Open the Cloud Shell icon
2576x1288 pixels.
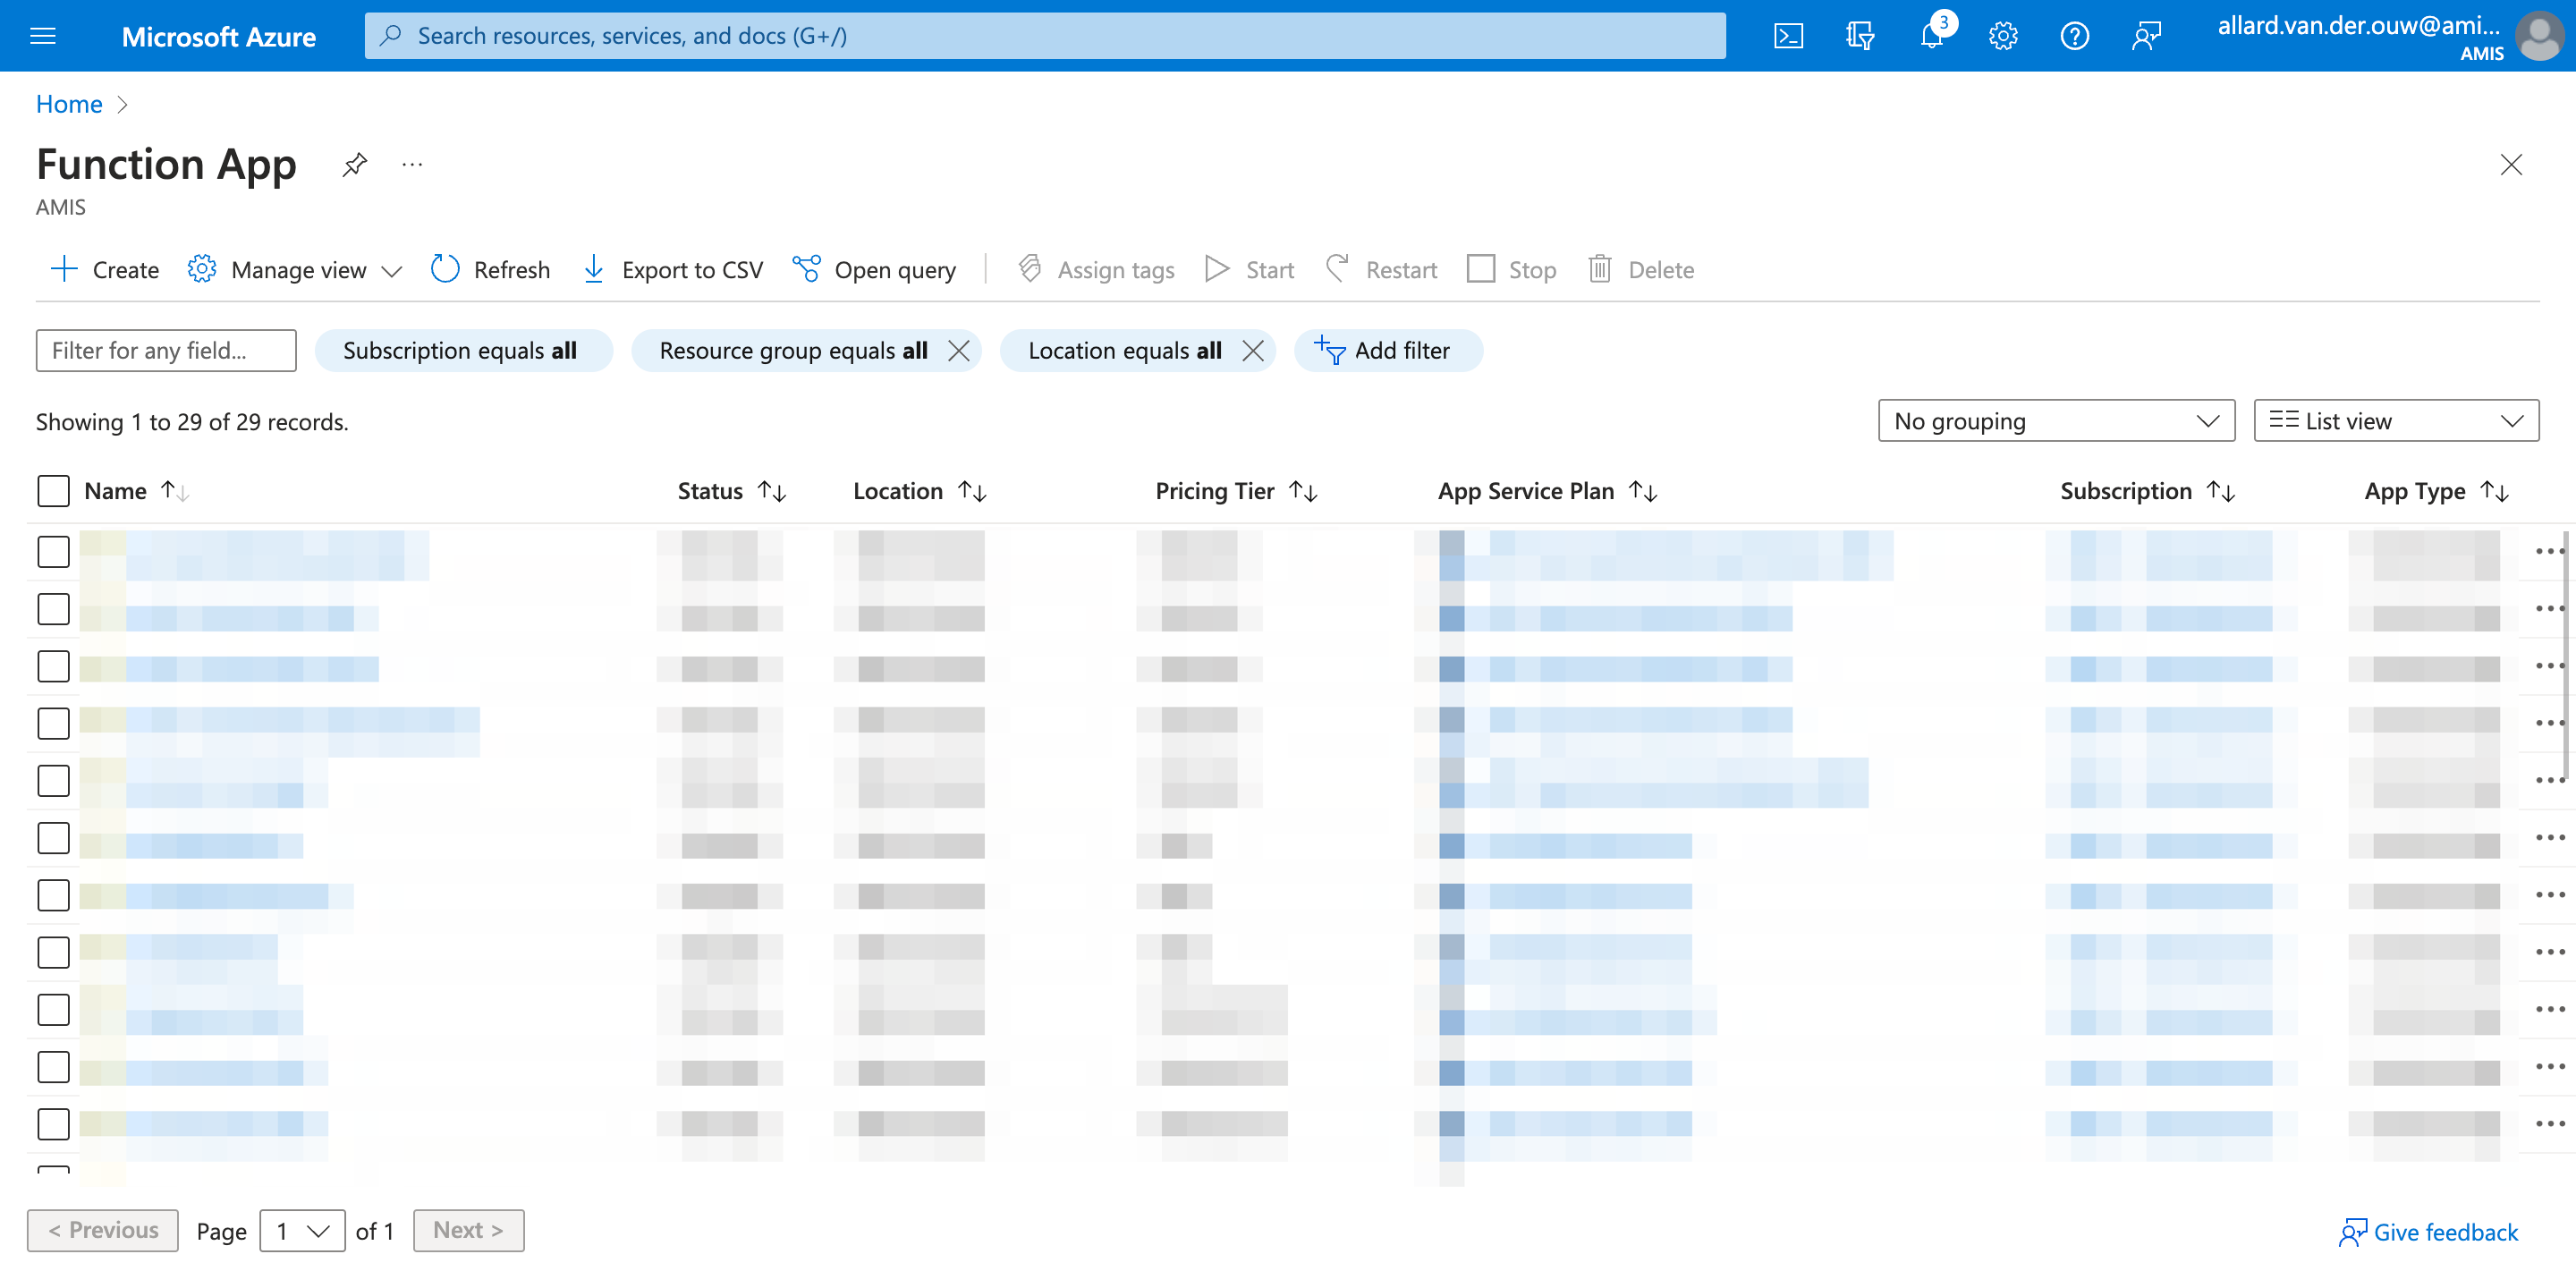[1788, 36]
